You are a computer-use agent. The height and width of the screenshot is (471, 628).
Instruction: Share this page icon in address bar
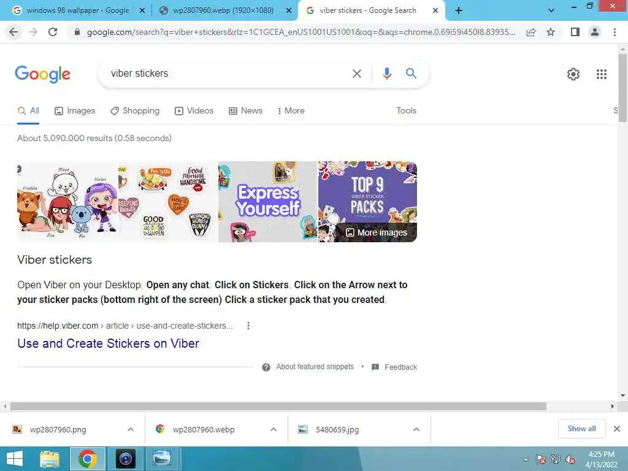click(531, 32)
